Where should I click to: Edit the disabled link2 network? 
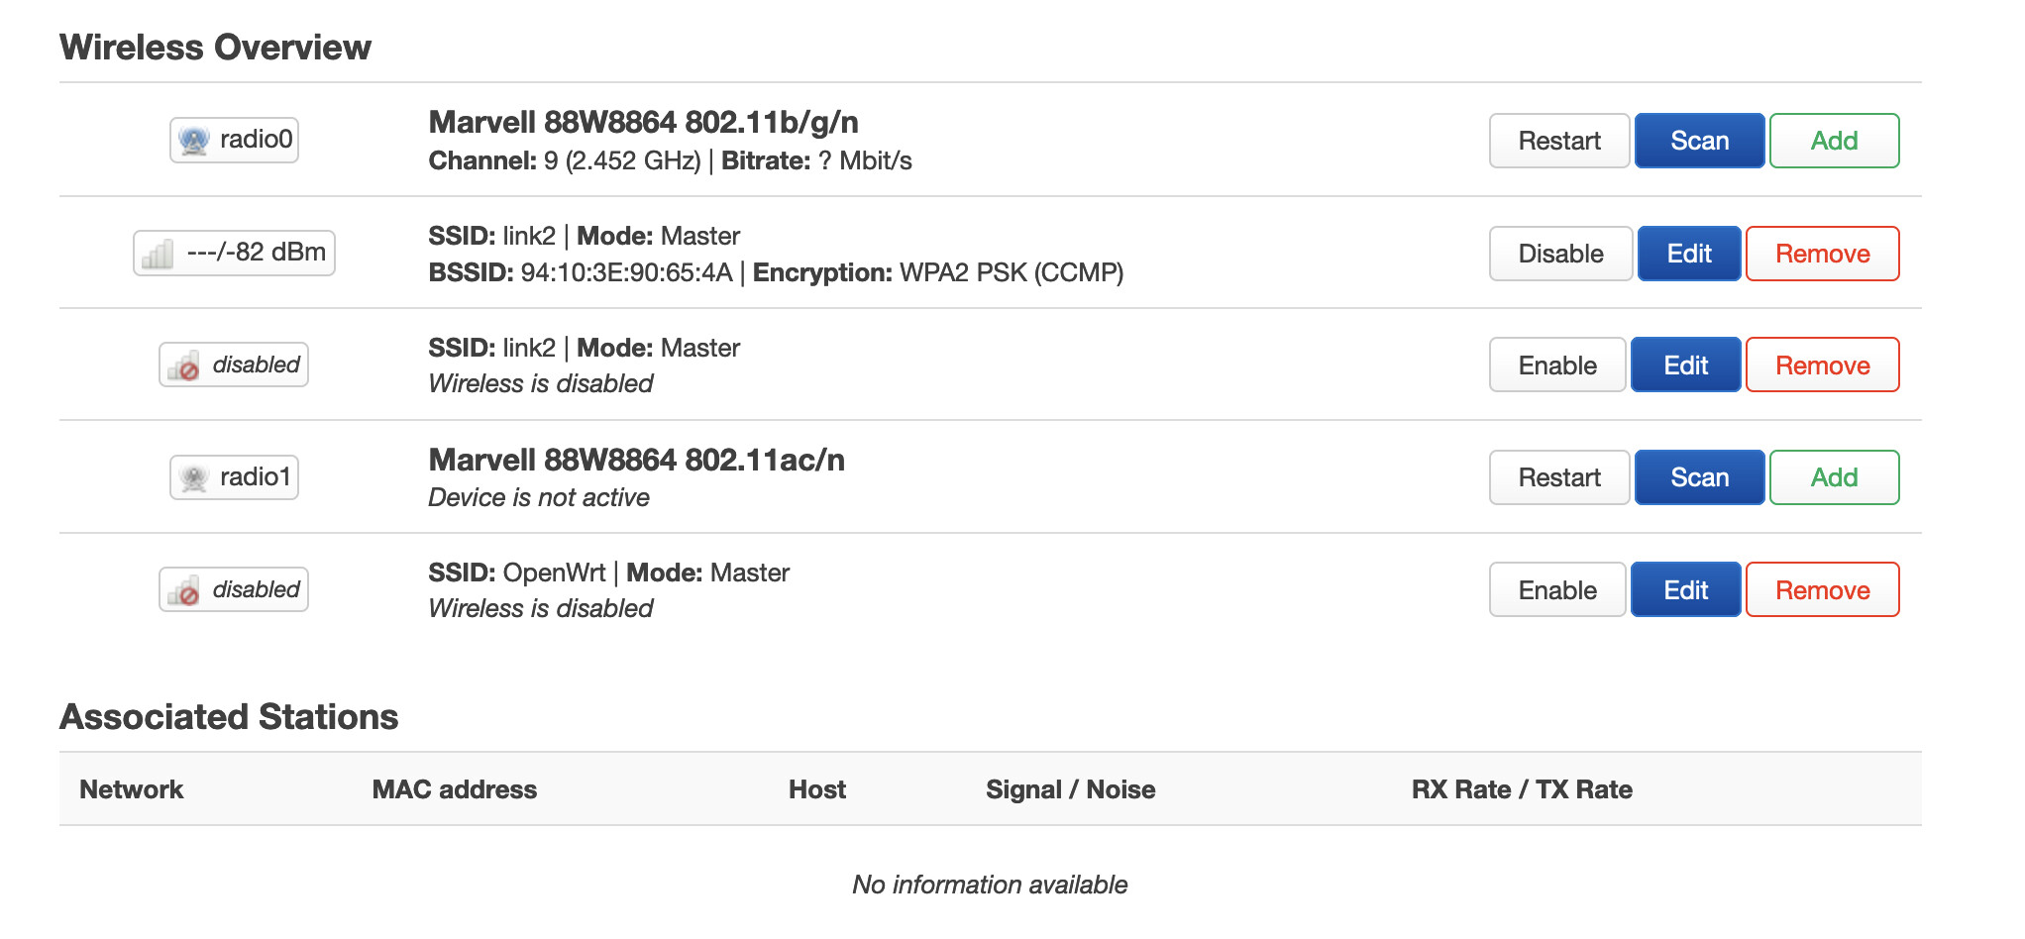pyautogui.click(x=1685, y=365)
